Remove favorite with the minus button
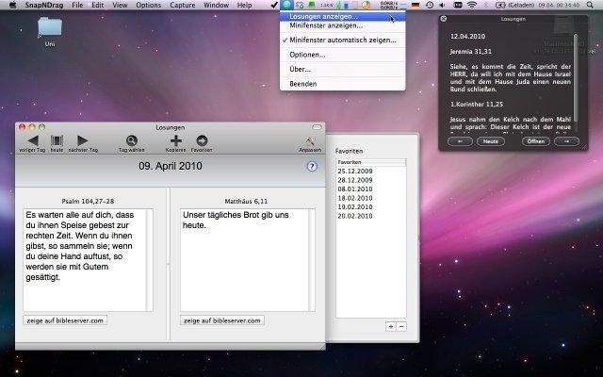603x377 pixels. [401, 326]
